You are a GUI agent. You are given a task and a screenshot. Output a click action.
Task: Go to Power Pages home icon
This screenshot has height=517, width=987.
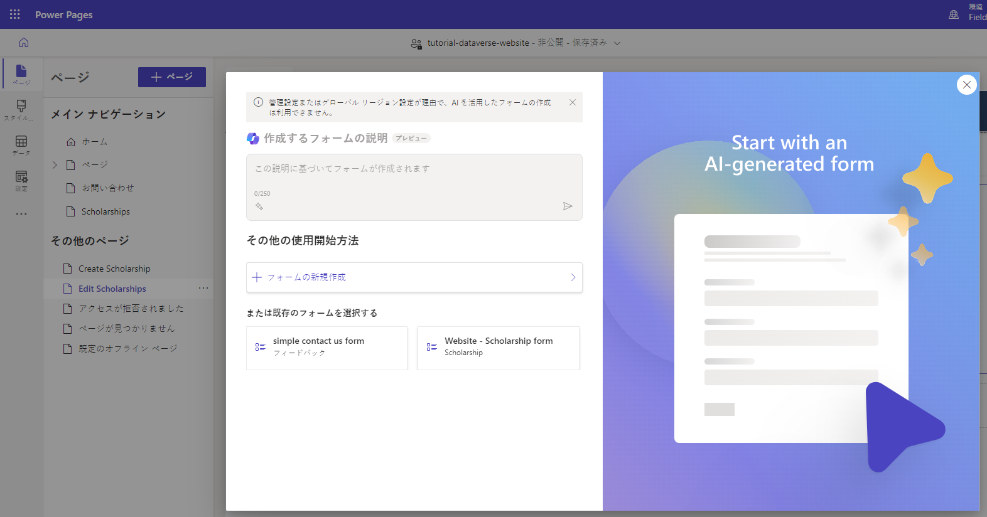tap(24, 43)
